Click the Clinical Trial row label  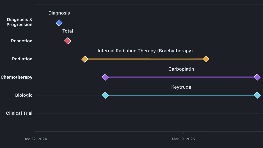(19, 113)
